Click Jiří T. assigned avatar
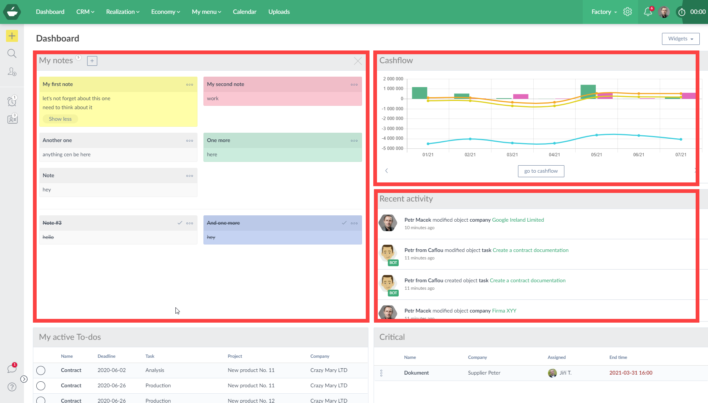Image resolution: width=708 pixels, height=403 pixels. pyautogui.click(x=552, y=373)
